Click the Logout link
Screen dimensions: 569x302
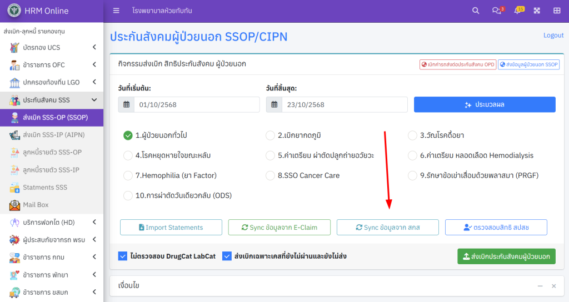tap(553, 35)
